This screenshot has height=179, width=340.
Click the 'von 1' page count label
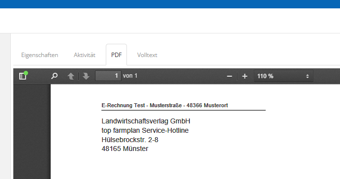(130, 76)
